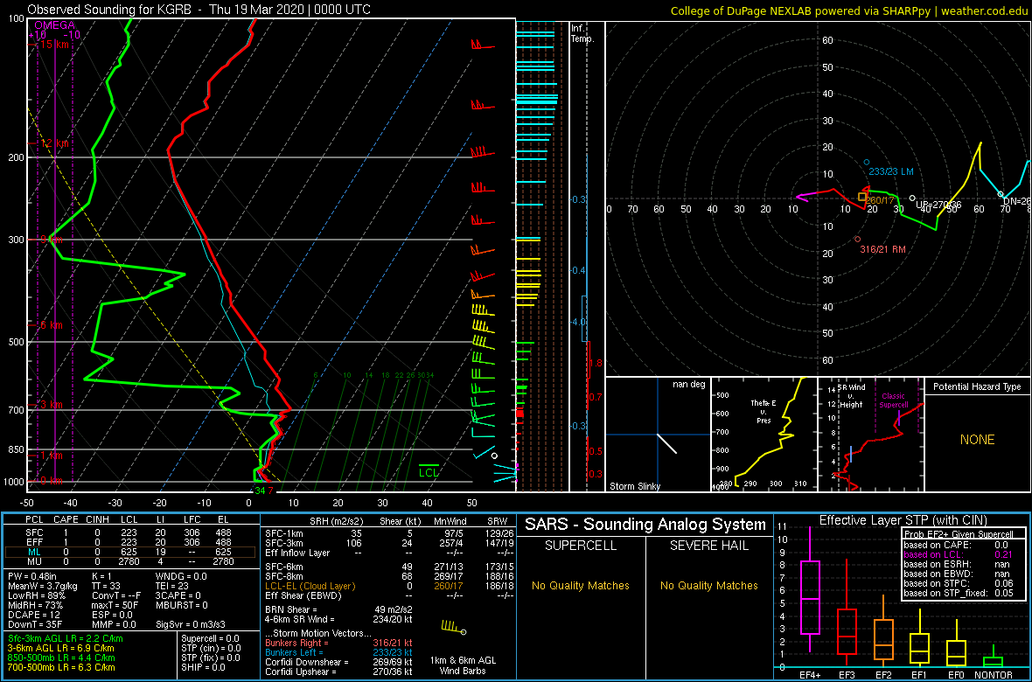Click the 'SHIP = 0.0' value
The image size is (1032, 682).
point(203,667)
